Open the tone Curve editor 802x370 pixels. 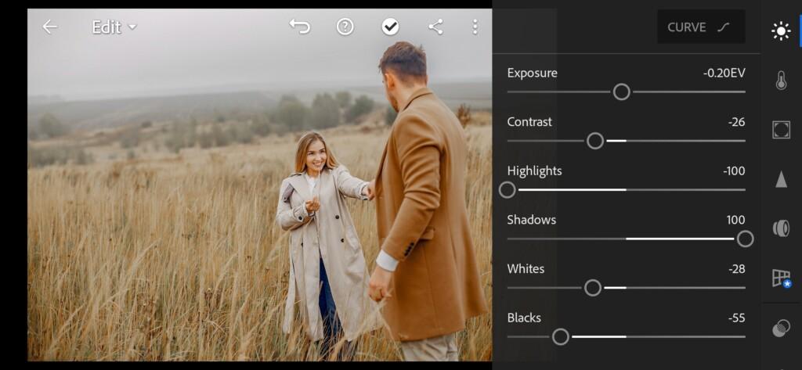pos(701,27)
